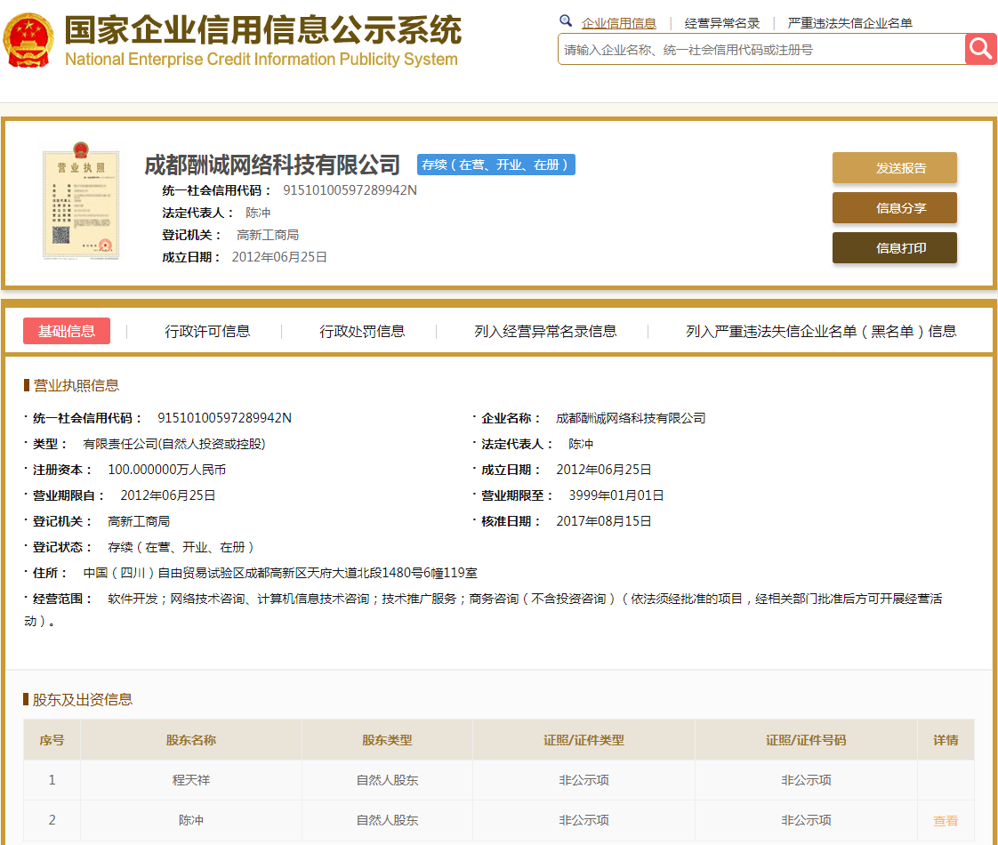Select the 经营异常名录 search category
The width and height of the screenshot is (998, 845).
(722, 23)
